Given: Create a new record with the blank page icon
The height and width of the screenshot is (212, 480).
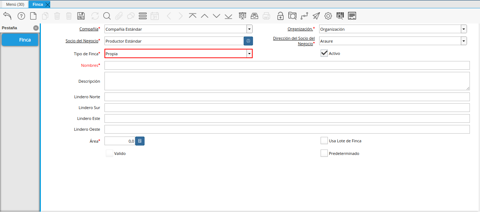Looking at the screenshot, I should coord(33,16).
